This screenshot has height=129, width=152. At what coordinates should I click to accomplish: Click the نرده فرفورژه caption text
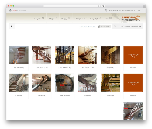coord(19,95)
